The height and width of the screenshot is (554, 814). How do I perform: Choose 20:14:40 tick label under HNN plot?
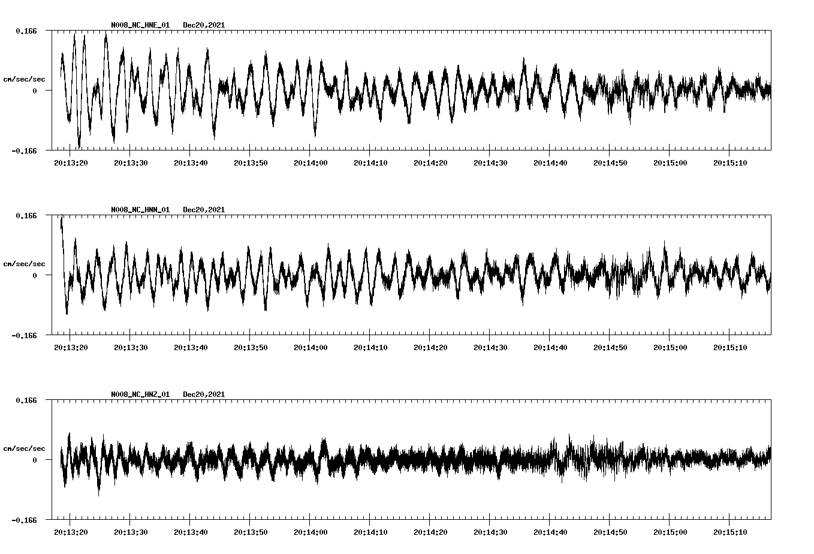coord(550,348)
